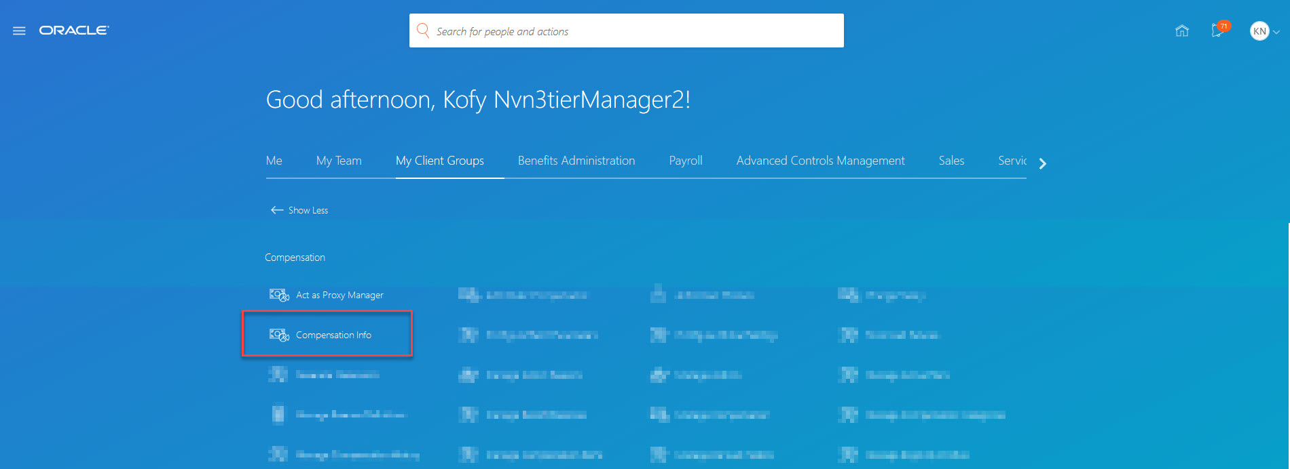Screen dimensions: 1290x469
Task: Click the search magnifier icon
Action: pos(423,30)
